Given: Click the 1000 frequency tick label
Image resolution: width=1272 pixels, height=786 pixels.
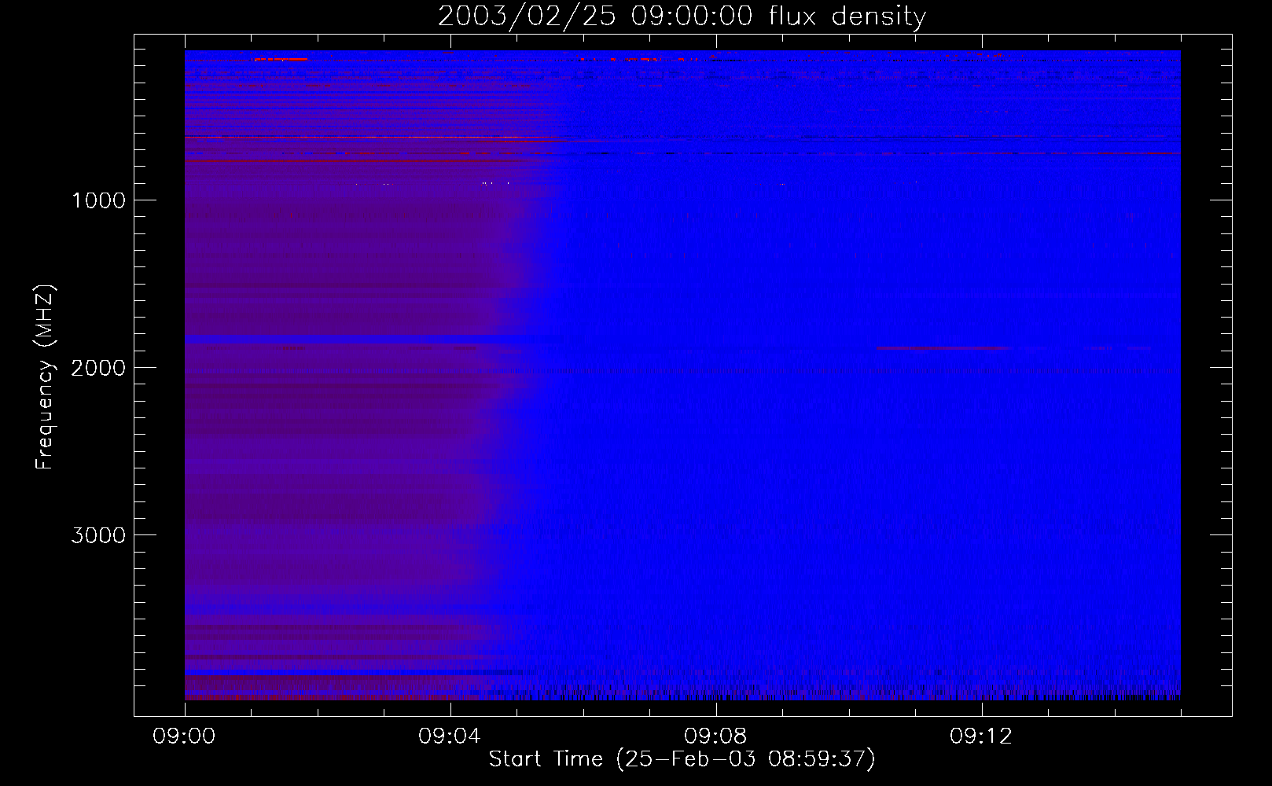Looking at the screenshot, I should click(98, 200).
